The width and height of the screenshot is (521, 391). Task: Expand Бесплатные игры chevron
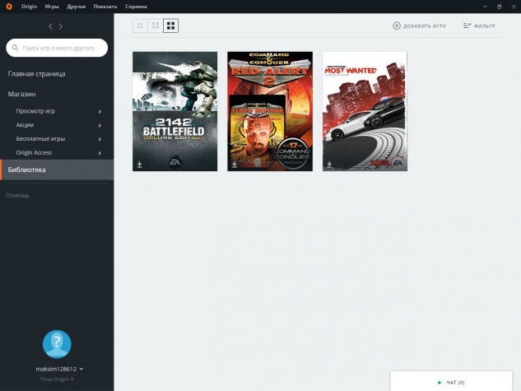[100, 139]
